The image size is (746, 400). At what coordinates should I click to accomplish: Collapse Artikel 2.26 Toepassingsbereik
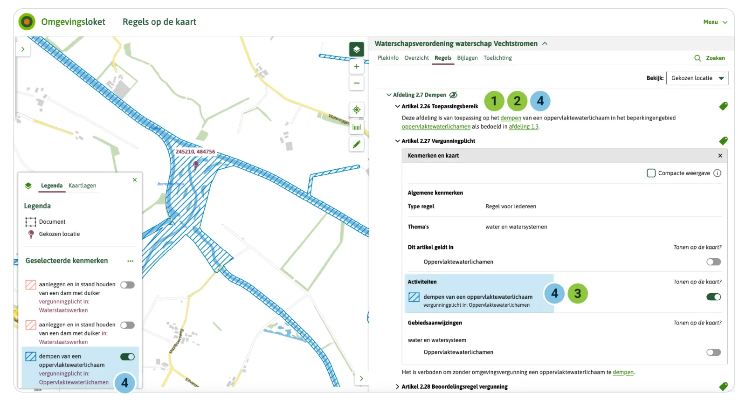click(x=397, y=106)
